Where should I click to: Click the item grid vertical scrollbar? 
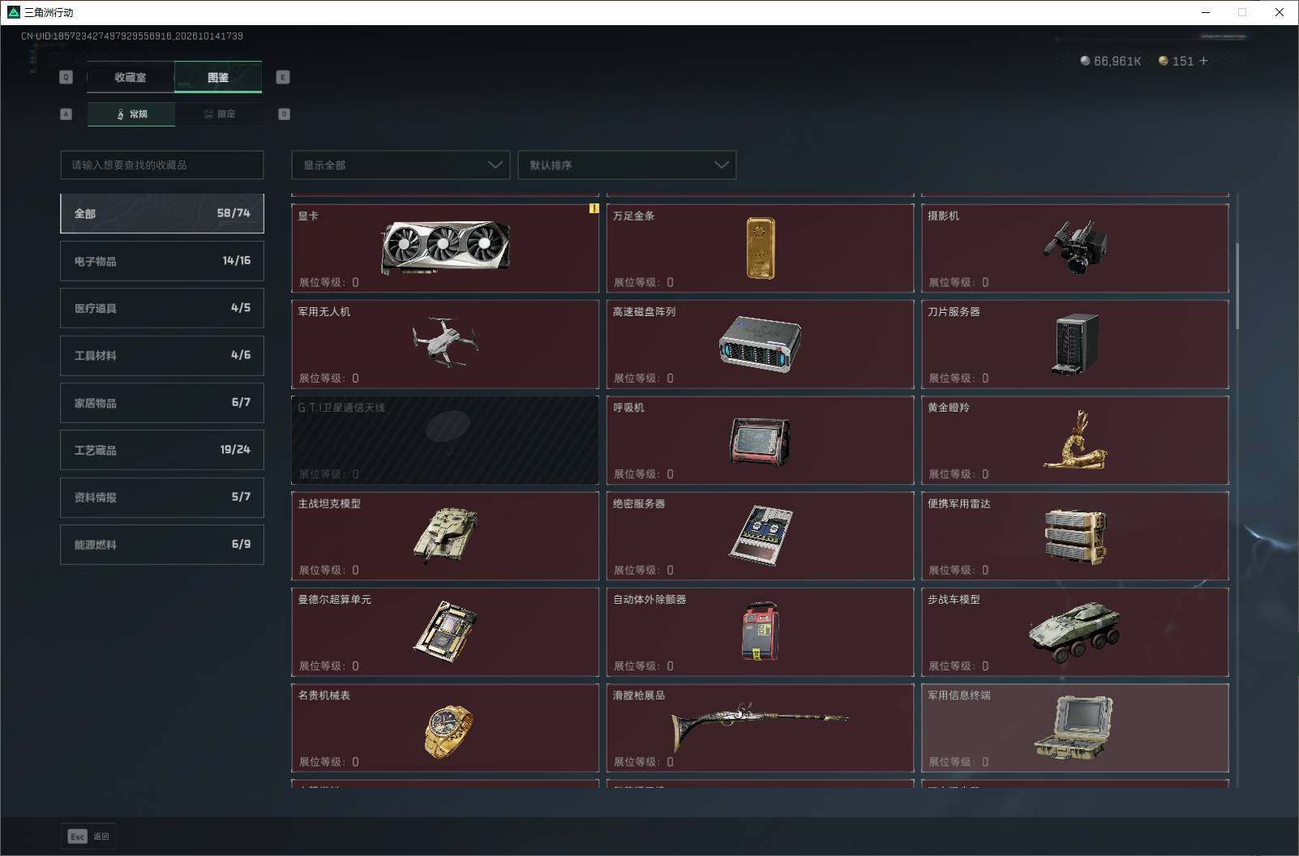pos(1237,285)
